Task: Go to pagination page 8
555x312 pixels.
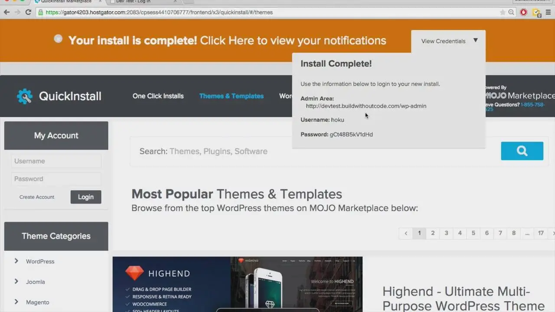Action: [x=514, y=233]
